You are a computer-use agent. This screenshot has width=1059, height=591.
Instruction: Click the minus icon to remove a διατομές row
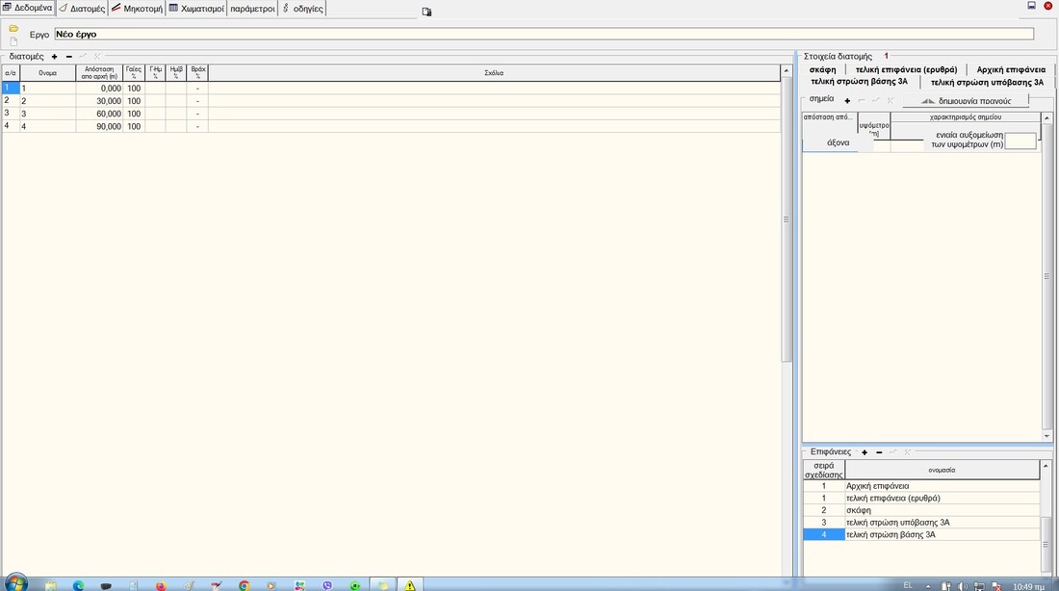point(68,57)
